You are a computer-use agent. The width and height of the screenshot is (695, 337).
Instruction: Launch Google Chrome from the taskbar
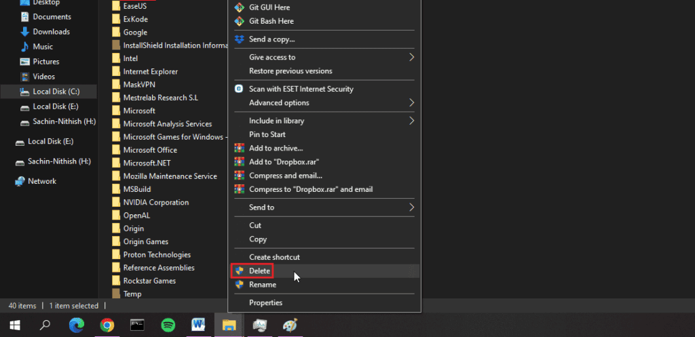tap(107, 325)
